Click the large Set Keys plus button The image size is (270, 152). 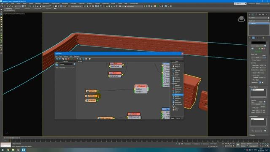(238, 145)
